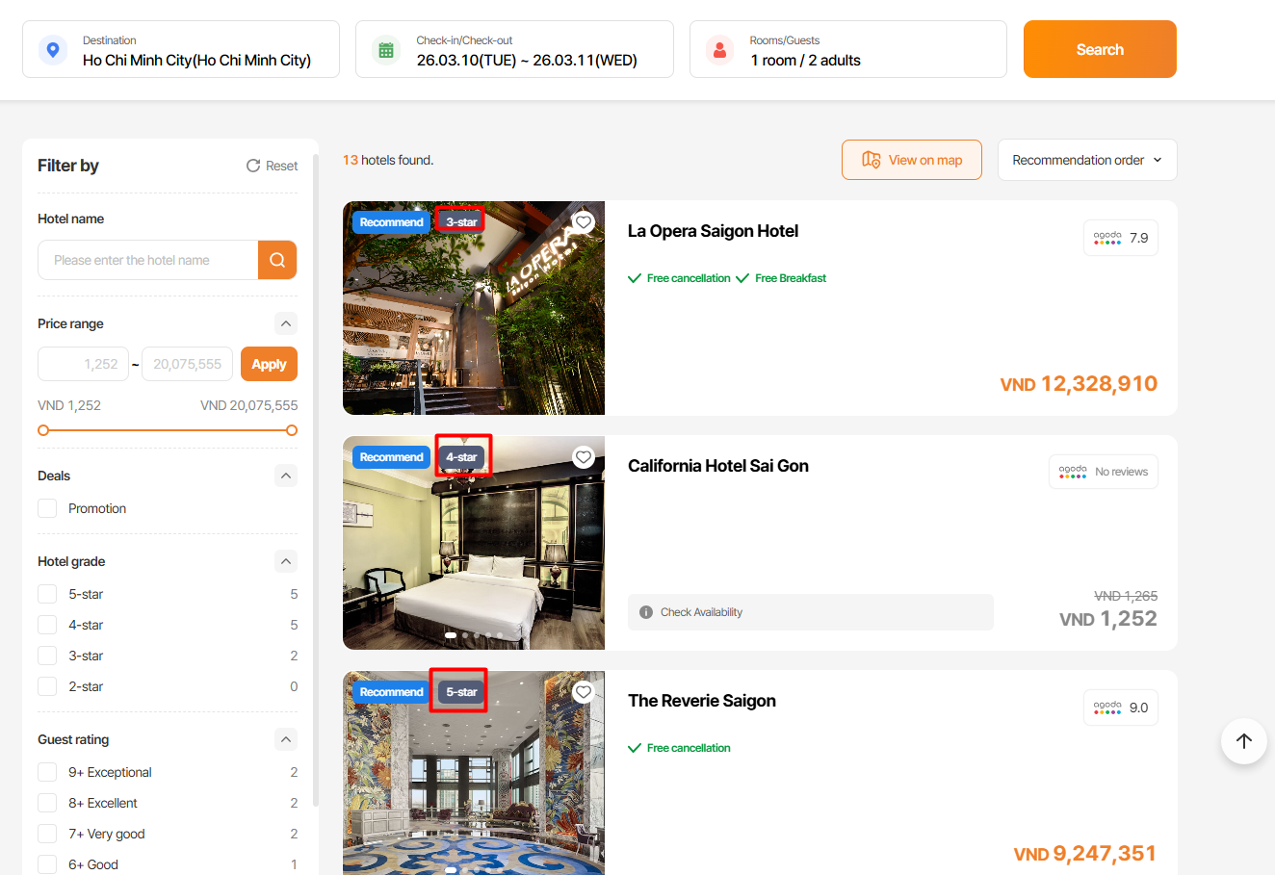Tick the 7+ Very good guest rating checkbox
The width and height of the screenshot is (1275, 875).
[x=47, y=834]
